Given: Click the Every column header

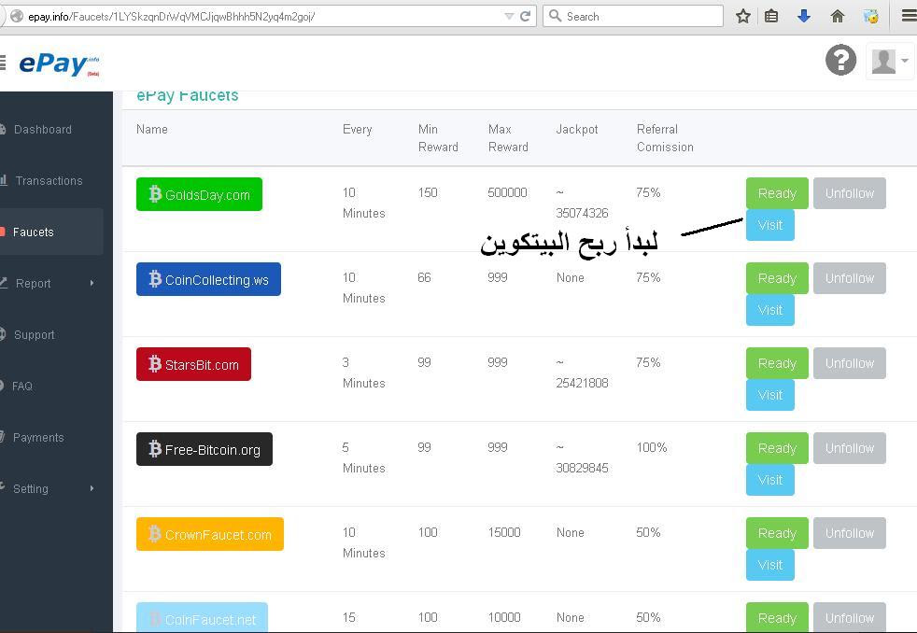Looking at the screenshot, I should click(357, 129).
